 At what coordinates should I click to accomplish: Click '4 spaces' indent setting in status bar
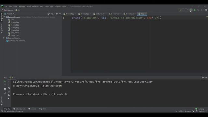click(x=188, y=111)
